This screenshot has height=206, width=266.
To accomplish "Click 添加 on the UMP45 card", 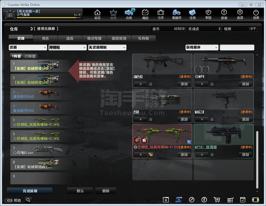I will (x=184, y=84).
